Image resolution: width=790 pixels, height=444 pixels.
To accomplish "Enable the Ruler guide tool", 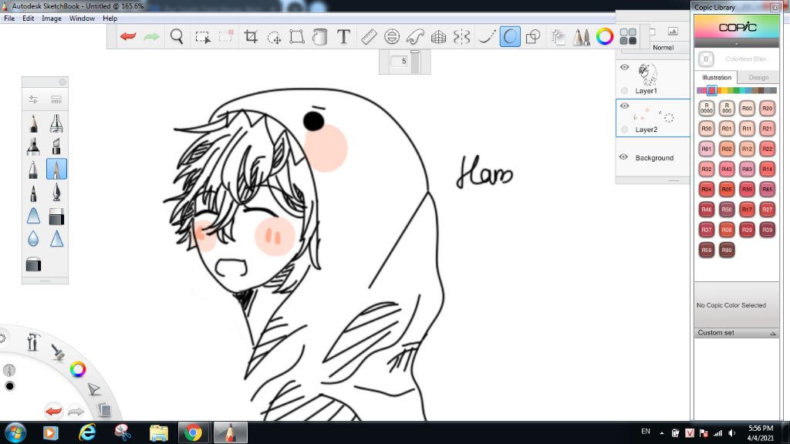I will 369,36.
